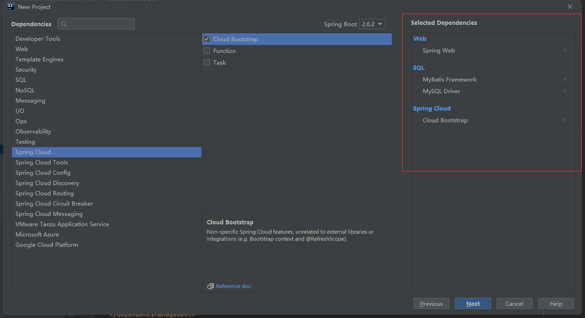The width and height of the screenshot is (585, 318).
Task: Open the Messaging category
Action: pyautogui.click(x=107, y=101)
